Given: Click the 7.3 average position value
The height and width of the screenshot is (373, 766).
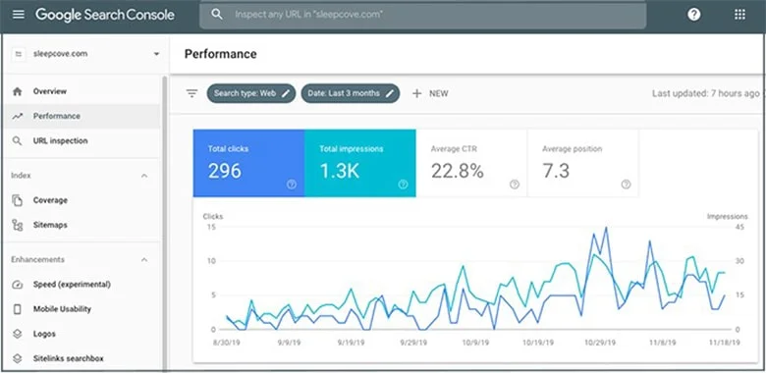Looking at the screenshot, I should coord(556,171).
